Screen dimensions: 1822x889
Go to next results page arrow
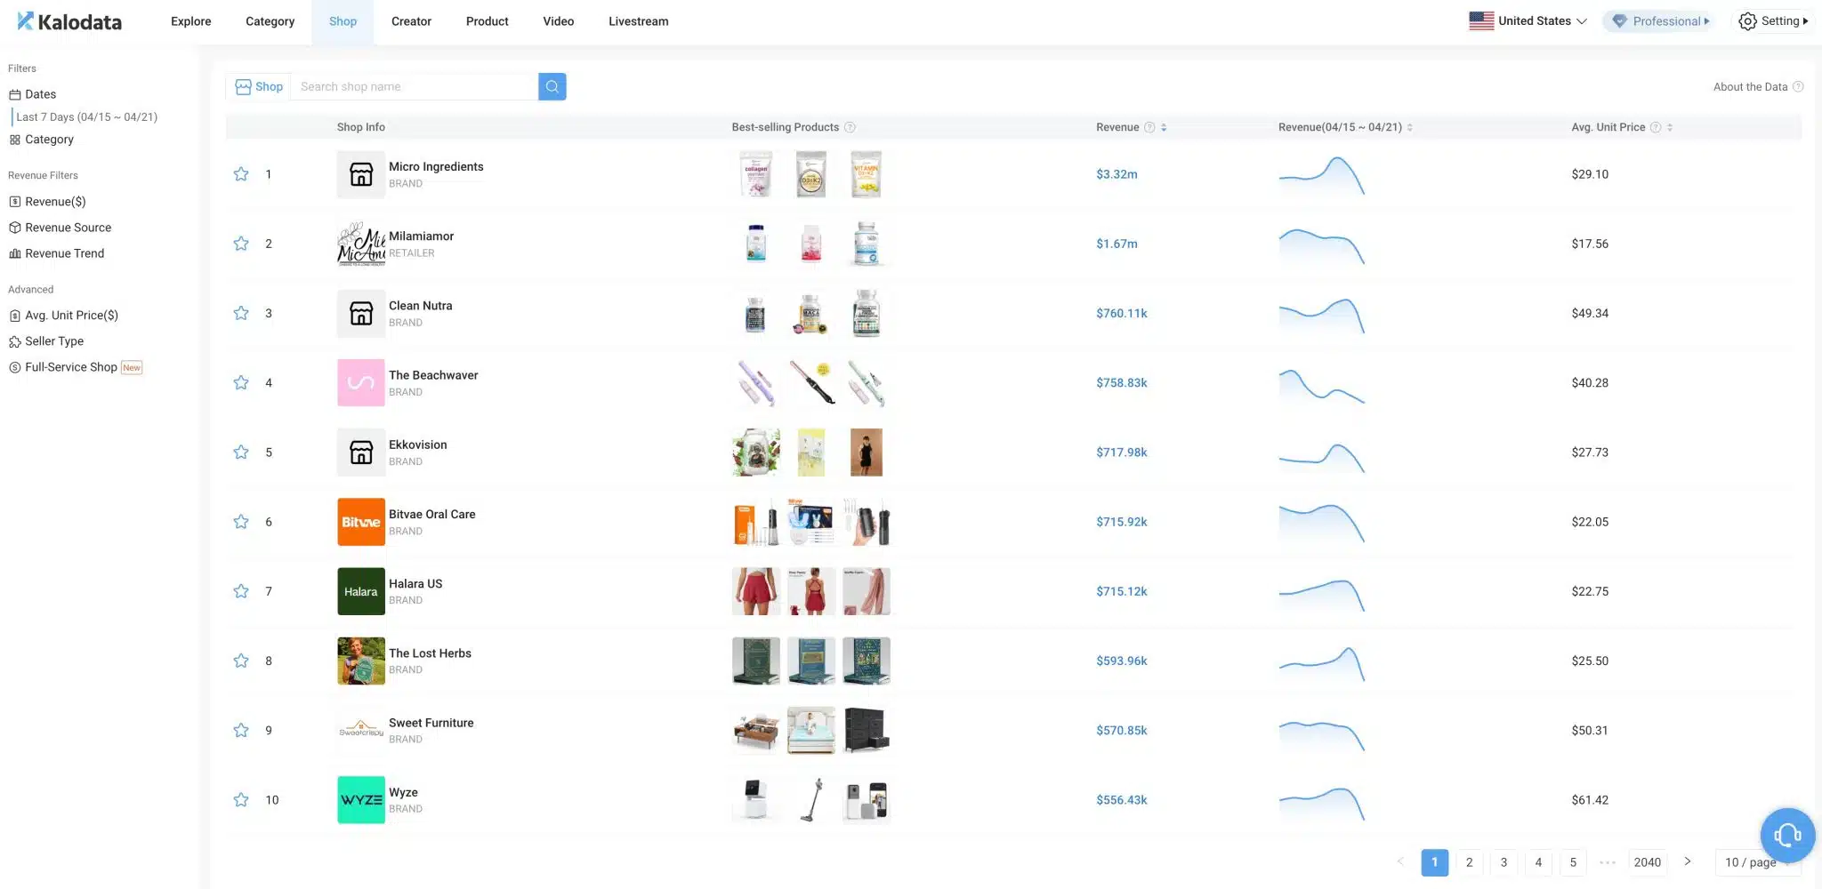click(1687, 861)
